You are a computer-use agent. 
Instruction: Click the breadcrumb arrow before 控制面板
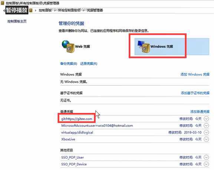(x=36, y=10)
